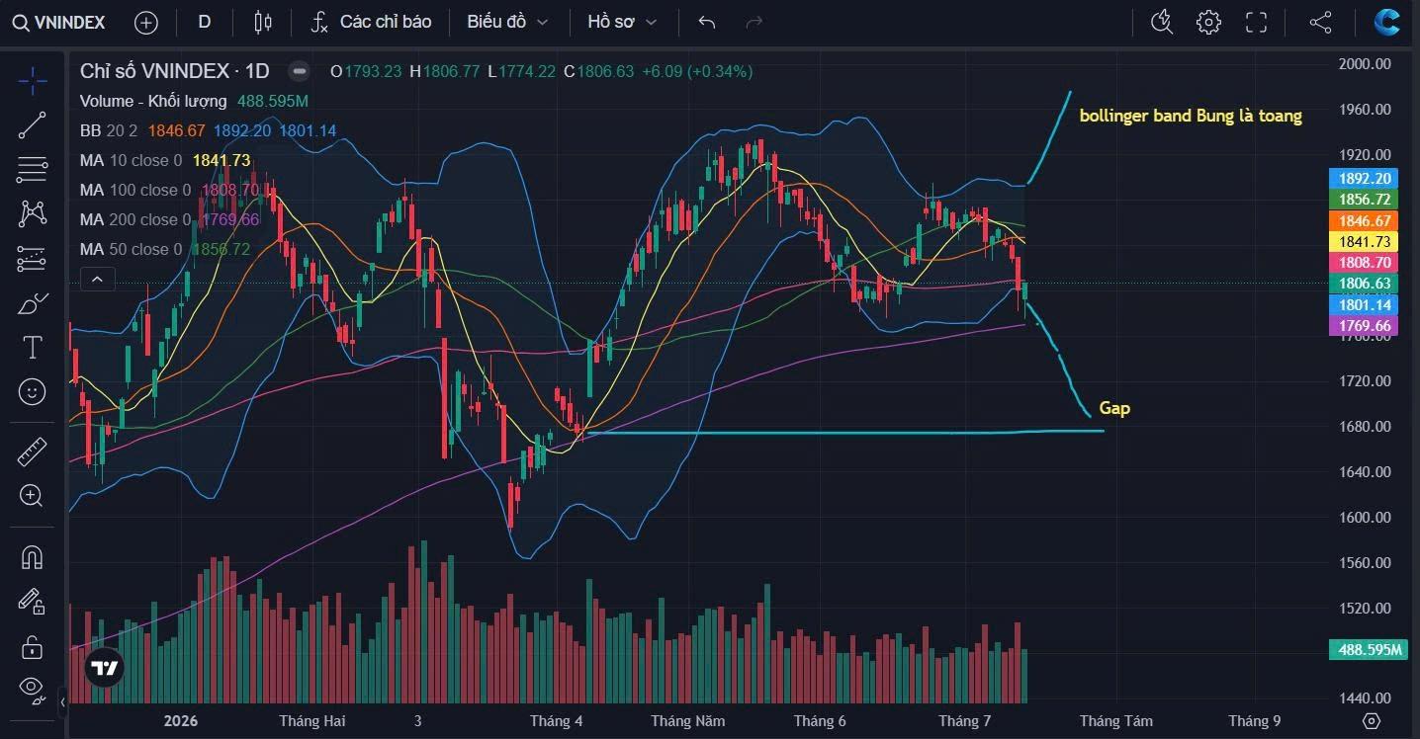This screenshot has height=739, width=1420.
Task: Change the D timeframe interval
Action: click(205, 22)
